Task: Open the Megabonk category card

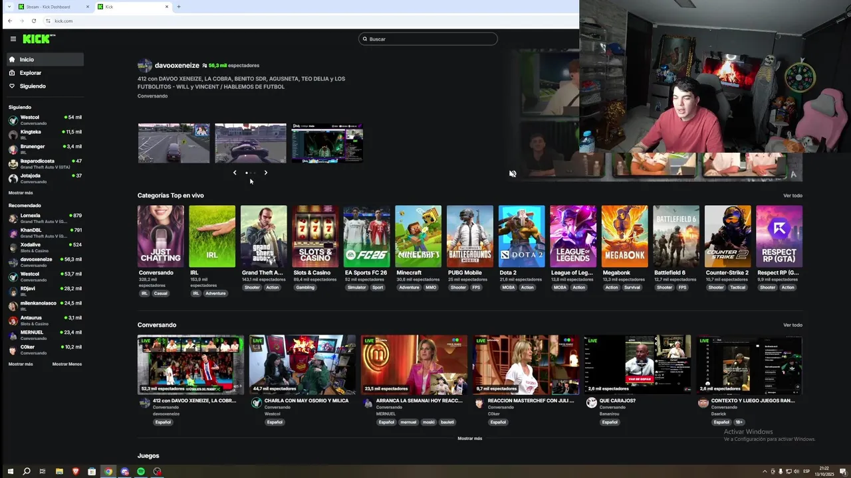Action: (624, 236)
